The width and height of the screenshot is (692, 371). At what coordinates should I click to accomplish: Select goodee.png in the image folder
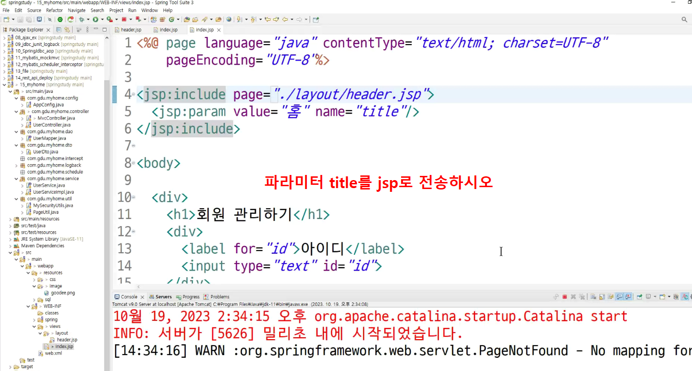[x=63, y=293]
